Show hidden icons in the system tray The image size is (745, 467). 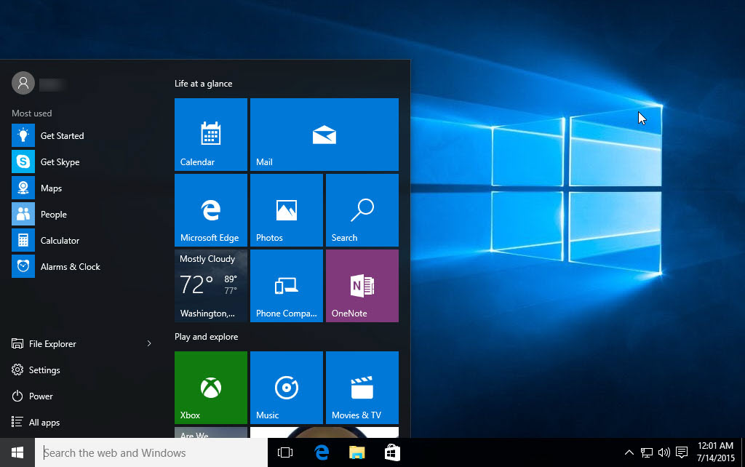(x=628, y=452)
